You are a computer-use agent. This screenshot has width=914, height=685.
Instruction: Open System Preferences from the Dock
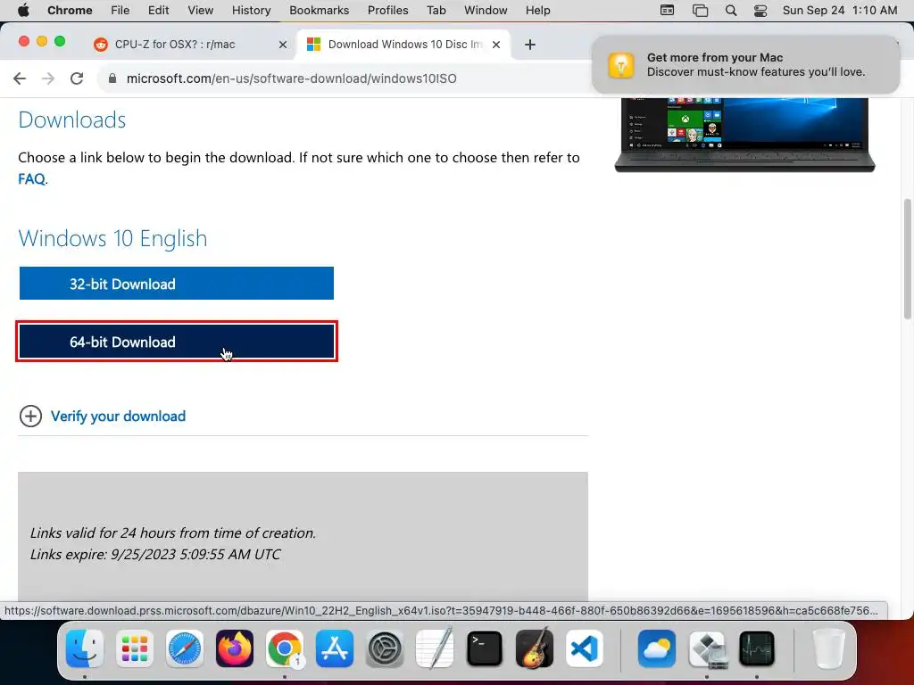point(385,648)
